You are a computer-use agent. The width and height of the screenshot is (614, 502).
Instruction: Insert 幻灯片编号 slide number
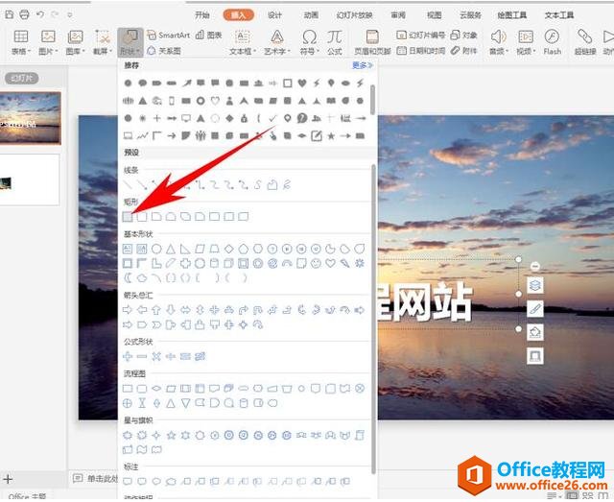point(421,36)
